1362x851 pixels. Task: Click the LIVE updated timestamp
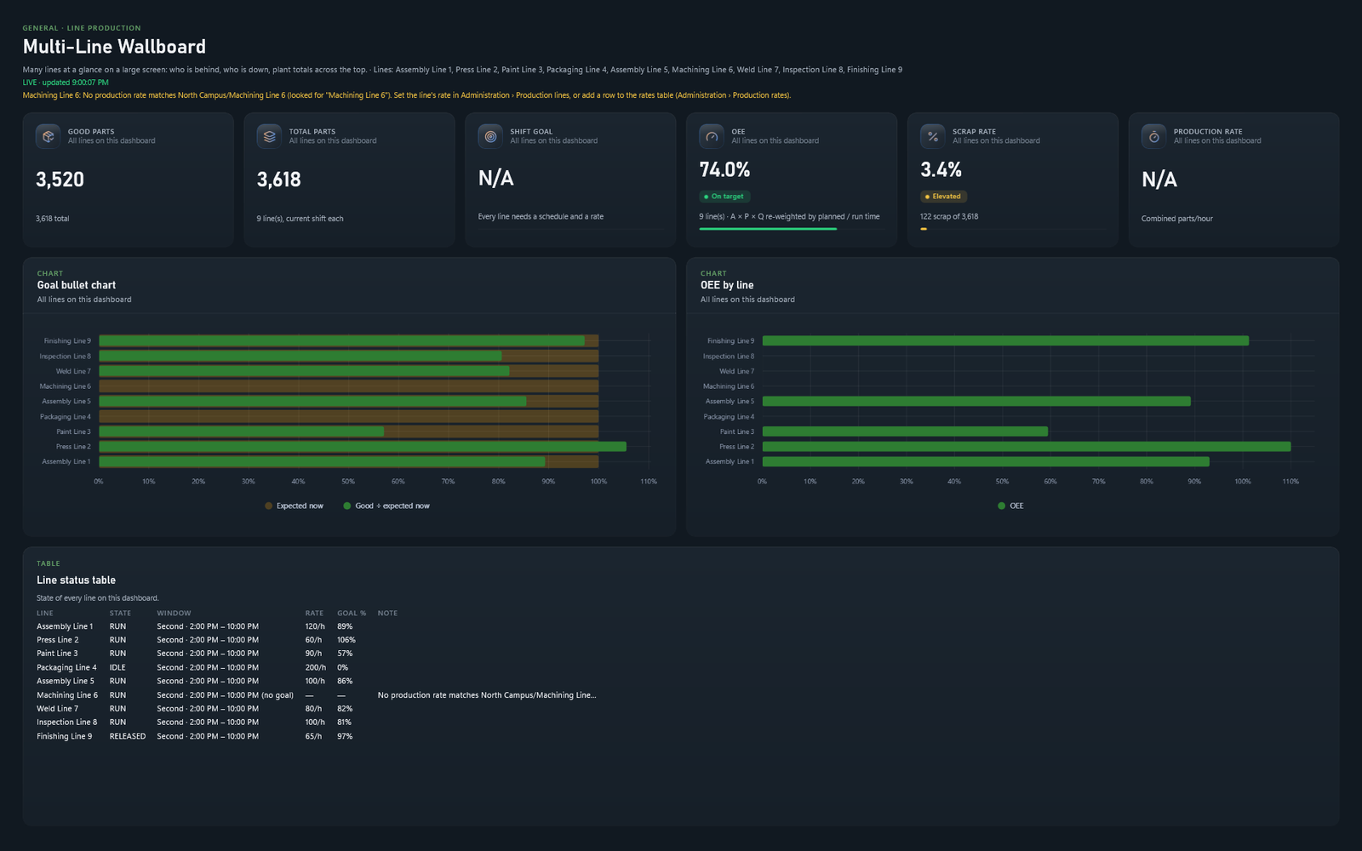click(x=66, y=83)
